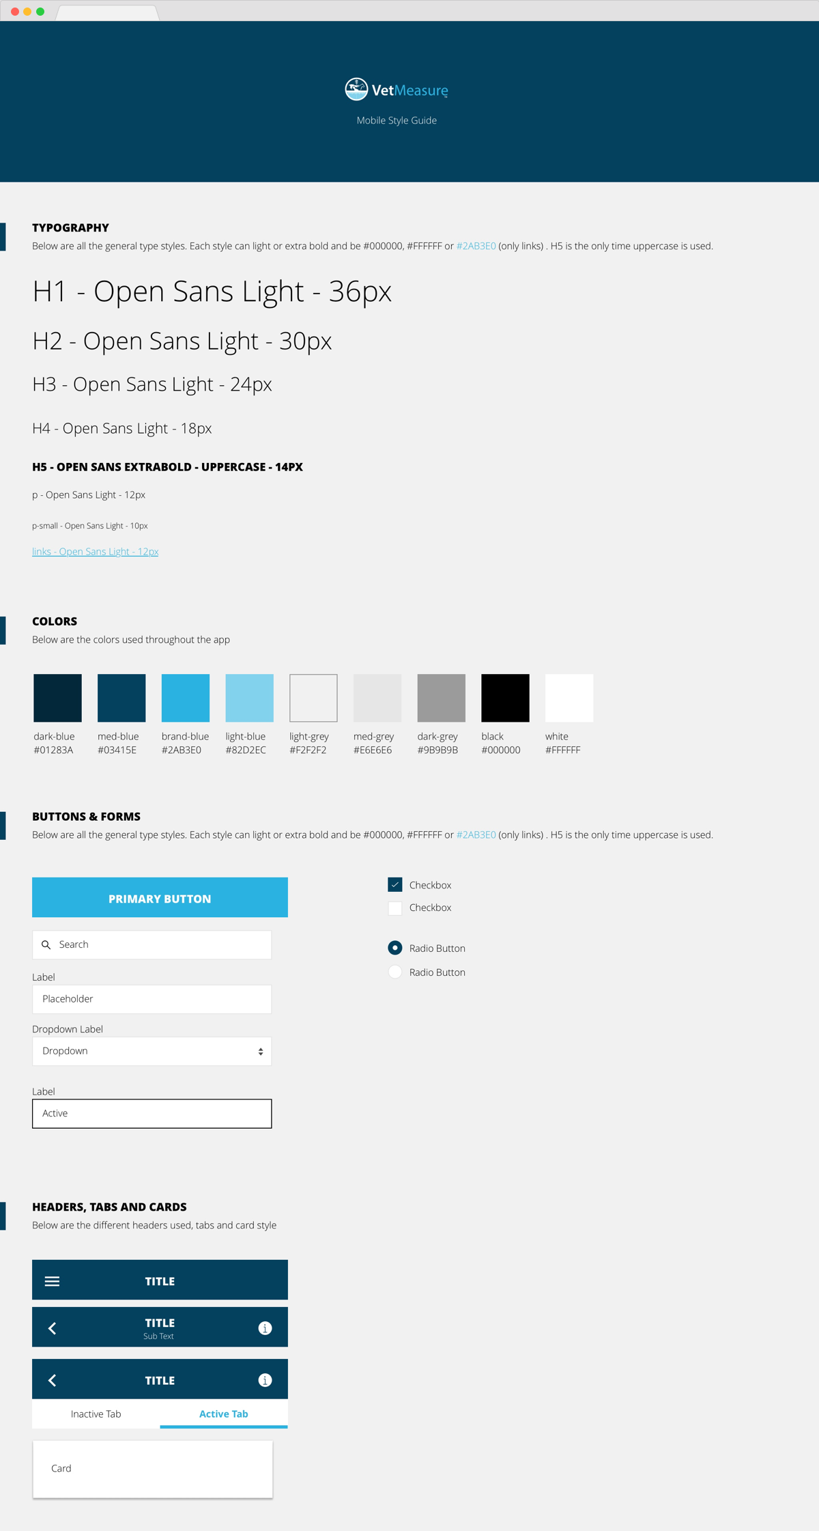Click into the Placeholder text field
This screenshot has height=1531, width=819.
click(x=152, y=999)
